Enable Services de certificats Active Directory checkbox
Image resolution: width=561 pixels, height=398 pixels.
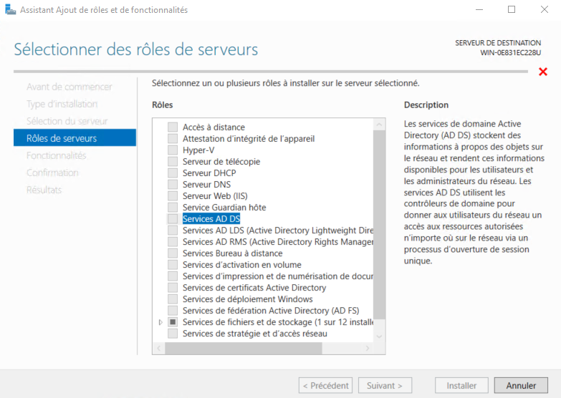click(x=173, y=288)
